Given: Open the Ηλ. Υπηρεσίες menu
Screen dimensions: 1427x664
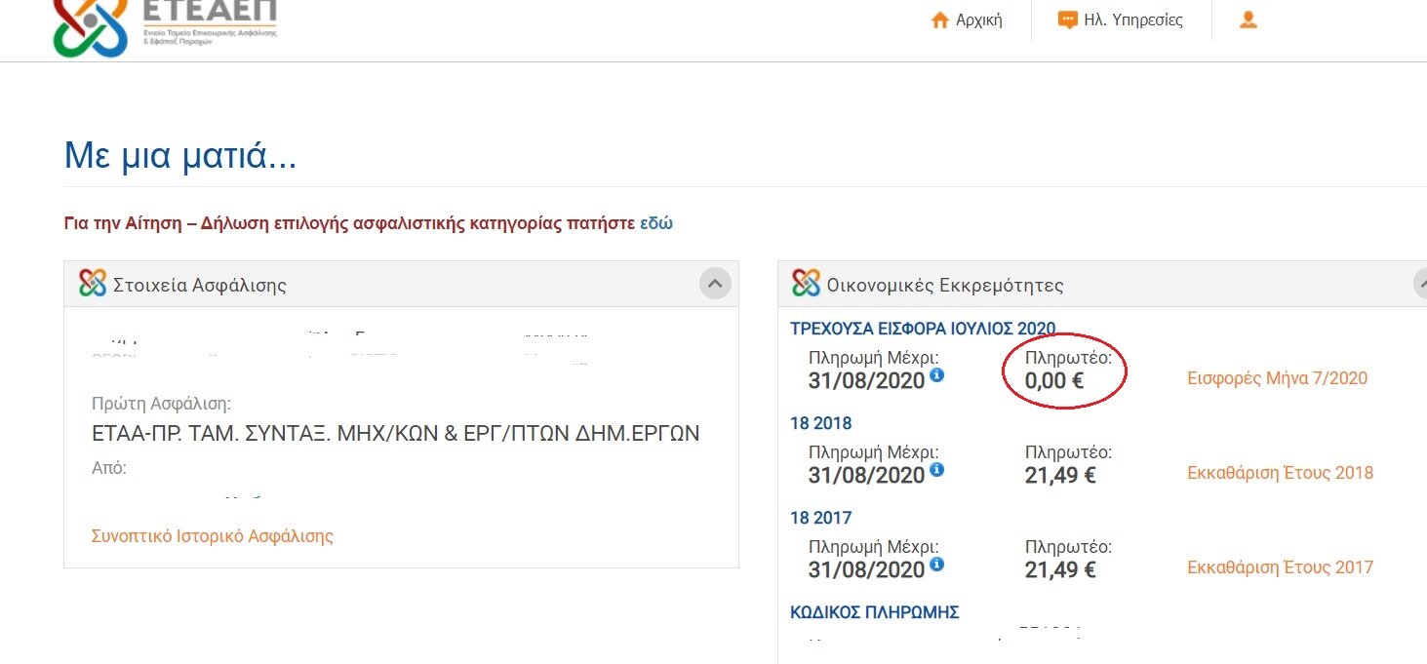Looking at the screenshot, I should pyautogui.click(x=1133, y=20).
